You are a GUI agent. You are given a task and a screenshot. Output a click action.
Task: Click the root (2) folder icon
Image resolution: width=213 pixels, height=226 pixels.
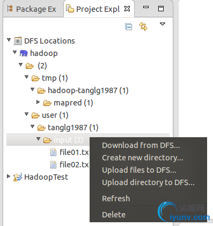(30, 66)
